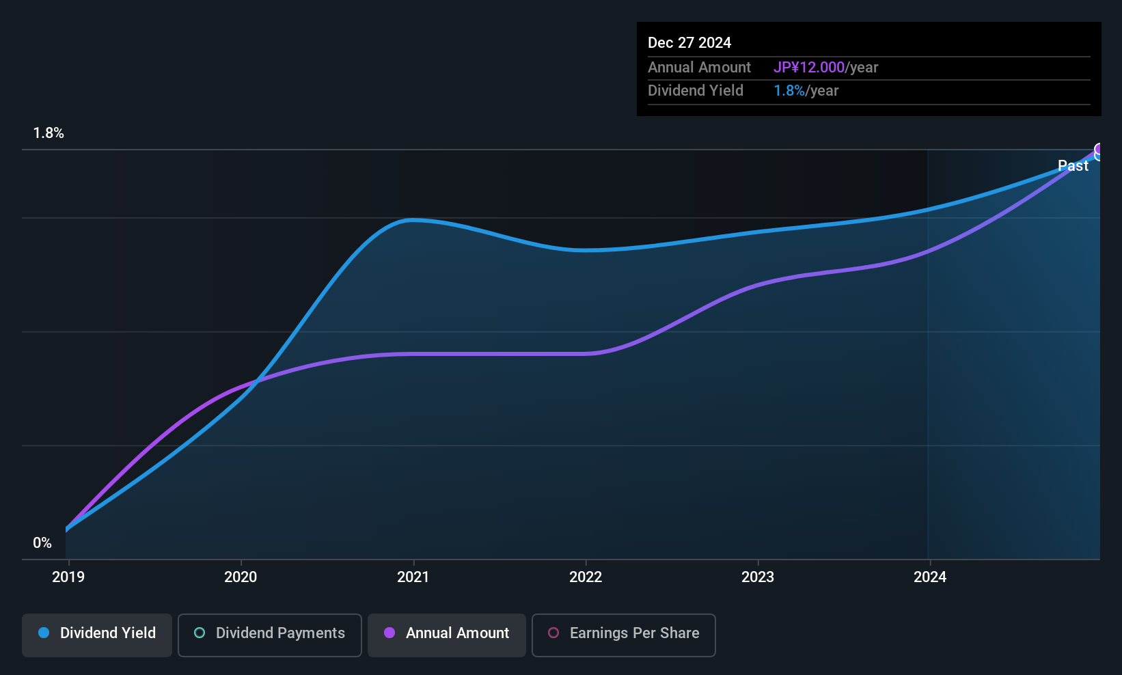
Task: Show the Earnings Per Share series
Action: coord(623,635)
